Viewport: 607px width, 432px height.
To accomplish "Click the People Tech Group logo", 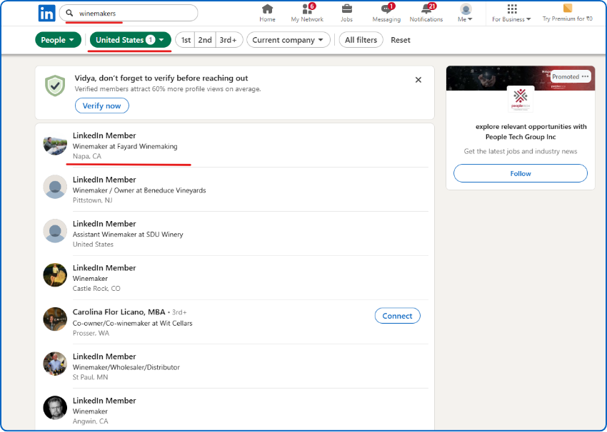I will (x=521, y=99).
